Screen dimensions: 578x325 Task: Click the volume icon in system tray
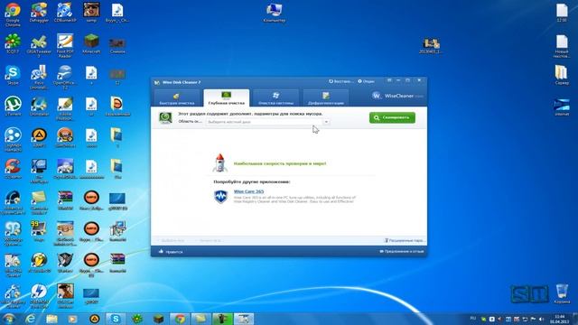click(x=542, y=319)
